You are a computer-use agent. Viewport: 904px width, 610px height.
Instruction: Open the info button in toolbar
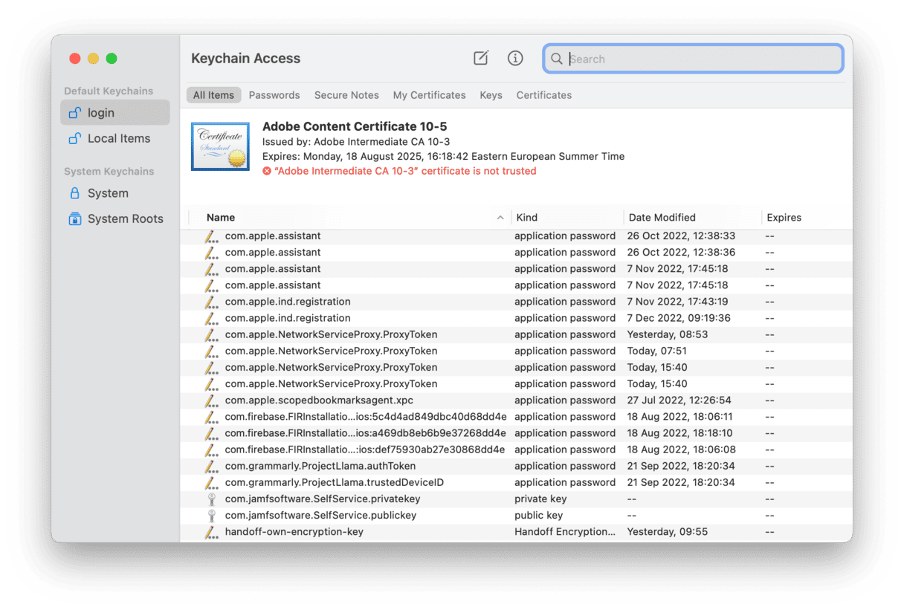tap(515, 58)
